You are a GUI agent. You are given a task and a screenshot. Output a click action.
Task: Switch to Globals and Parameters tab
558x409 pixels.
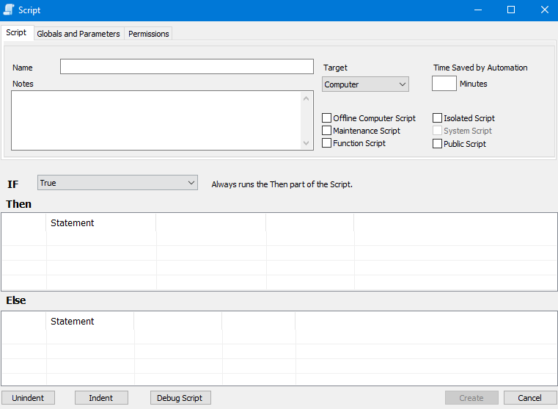point(78,34)
